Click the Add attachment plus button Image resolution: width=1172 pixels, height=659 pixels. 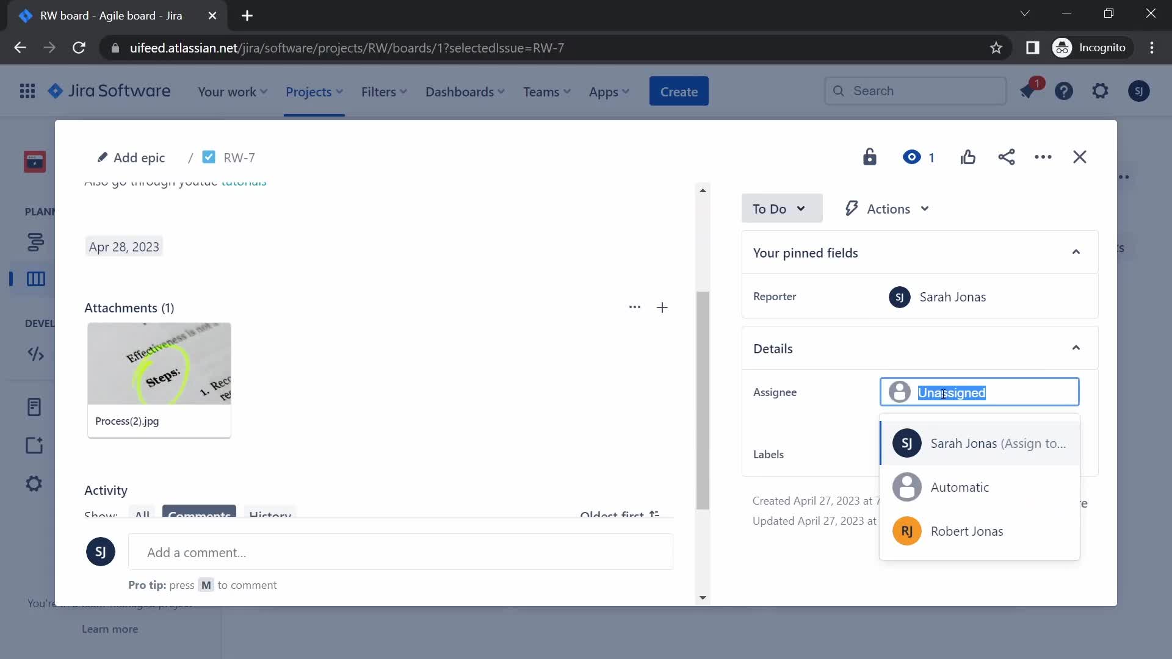(662, 308)
